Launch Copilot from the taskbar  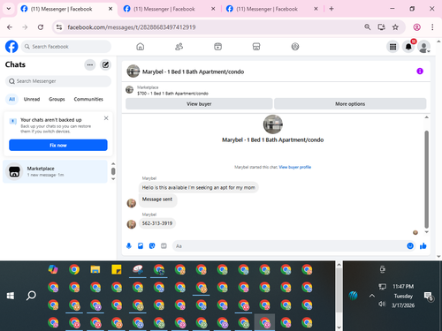click(53, 269)
